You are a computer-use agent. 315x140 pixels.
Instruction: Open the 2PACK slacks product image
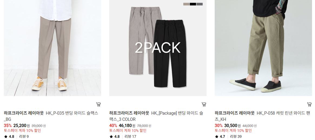click(158, 48)
